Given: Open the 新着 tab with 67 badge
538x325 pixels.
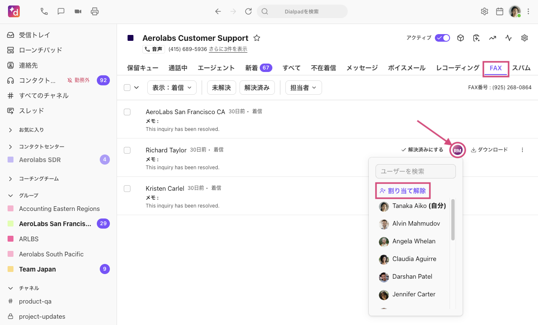Looking at the screenshot, I should 258,68.
